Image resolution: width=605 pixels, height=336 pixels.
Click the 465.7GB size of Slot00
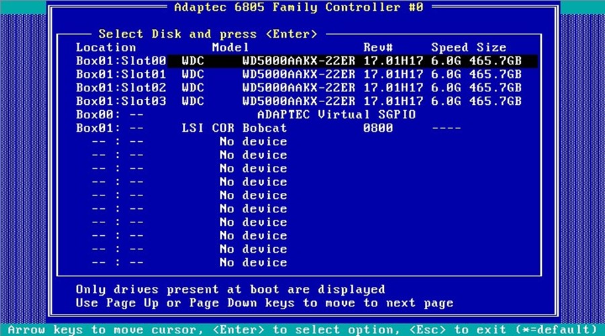[x=495, y=61]
